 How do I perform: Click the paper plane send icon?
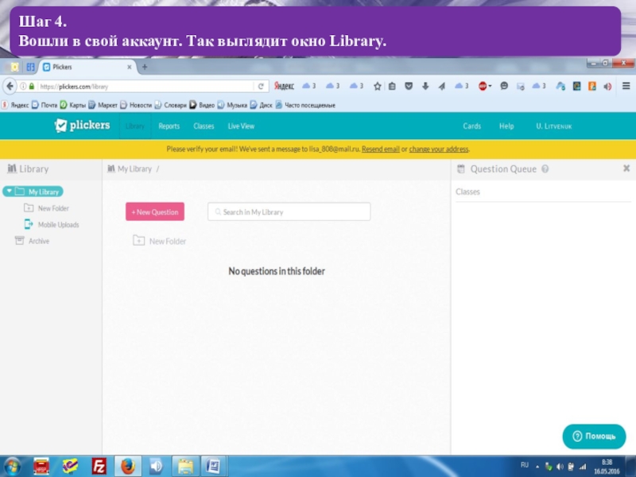tap(442, 86)
